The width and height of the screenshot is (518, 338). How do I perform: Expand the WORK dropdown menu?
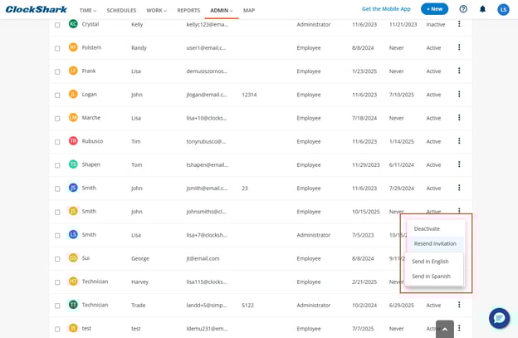point(156,11)
